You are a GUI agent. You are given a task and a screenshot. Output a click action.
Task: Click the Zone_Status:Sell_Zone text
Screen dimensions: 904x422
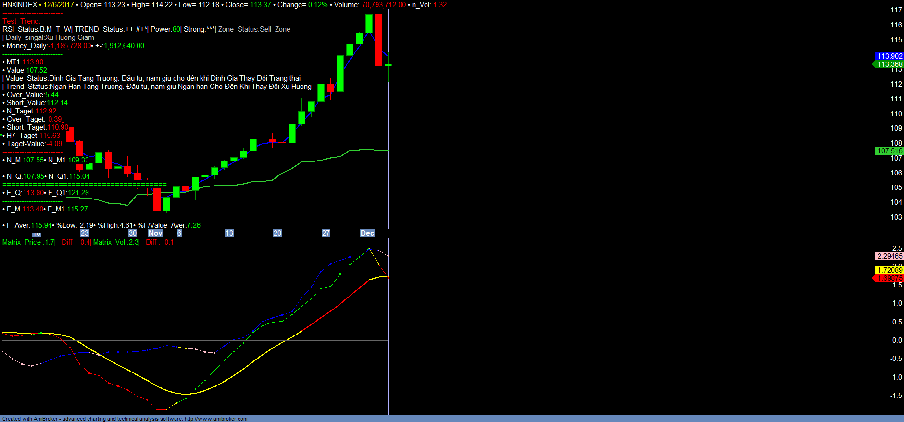pos(254,29)
